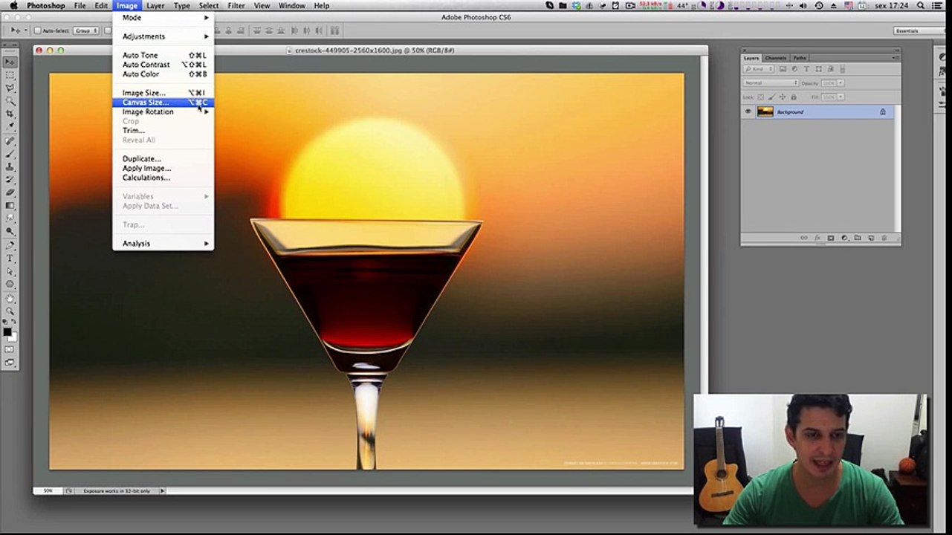Image resolution: width=952 pixels, height=535 pixels.
Task: Click the delete layer trash icon
Action: (884, 237)
